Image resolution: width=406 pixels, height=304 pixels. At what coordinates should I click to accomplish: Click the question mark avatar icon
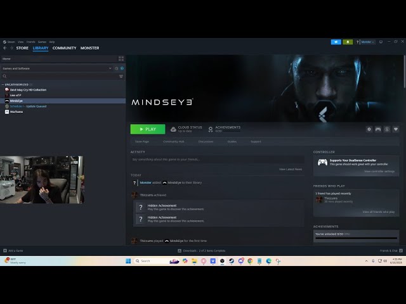pyautogui.click(x=357, y=42)
